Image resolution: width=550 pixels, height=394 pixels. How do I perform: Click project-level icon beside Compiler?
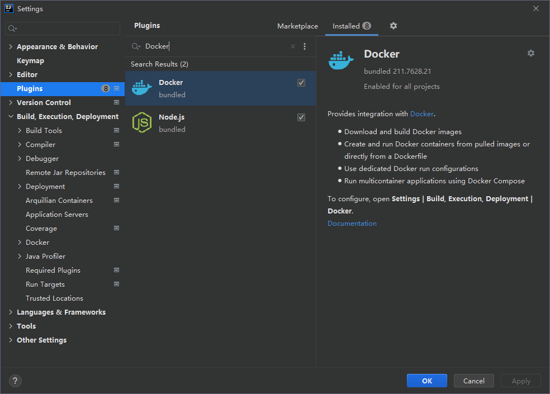(x=116, y=144)
